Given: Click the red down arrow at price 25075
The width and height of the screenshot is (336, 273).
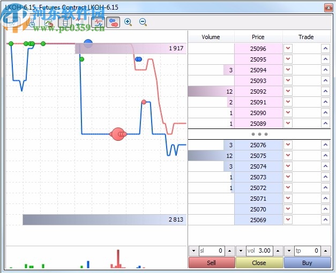Looking at the screenshot, I should pyautogui.click(x=288, y=156).
